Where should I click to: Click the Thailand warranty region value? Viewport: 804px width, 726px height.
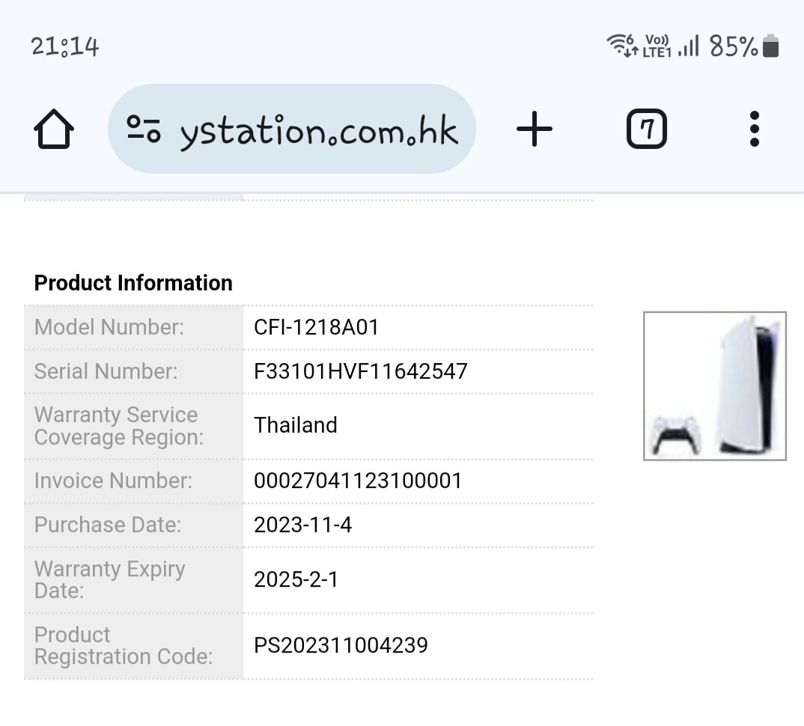296,426
